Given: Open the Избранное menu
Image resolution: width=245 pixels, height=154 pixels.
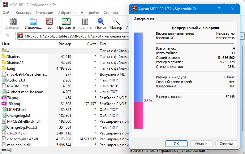Looking at the screenshot, I should (x=67, y=13).
